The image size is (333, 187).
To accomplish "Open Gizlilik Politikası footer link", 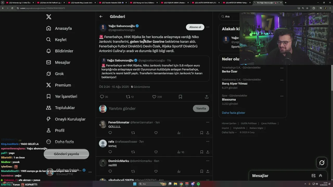I will pyautogui.click(x=249, y=123).
